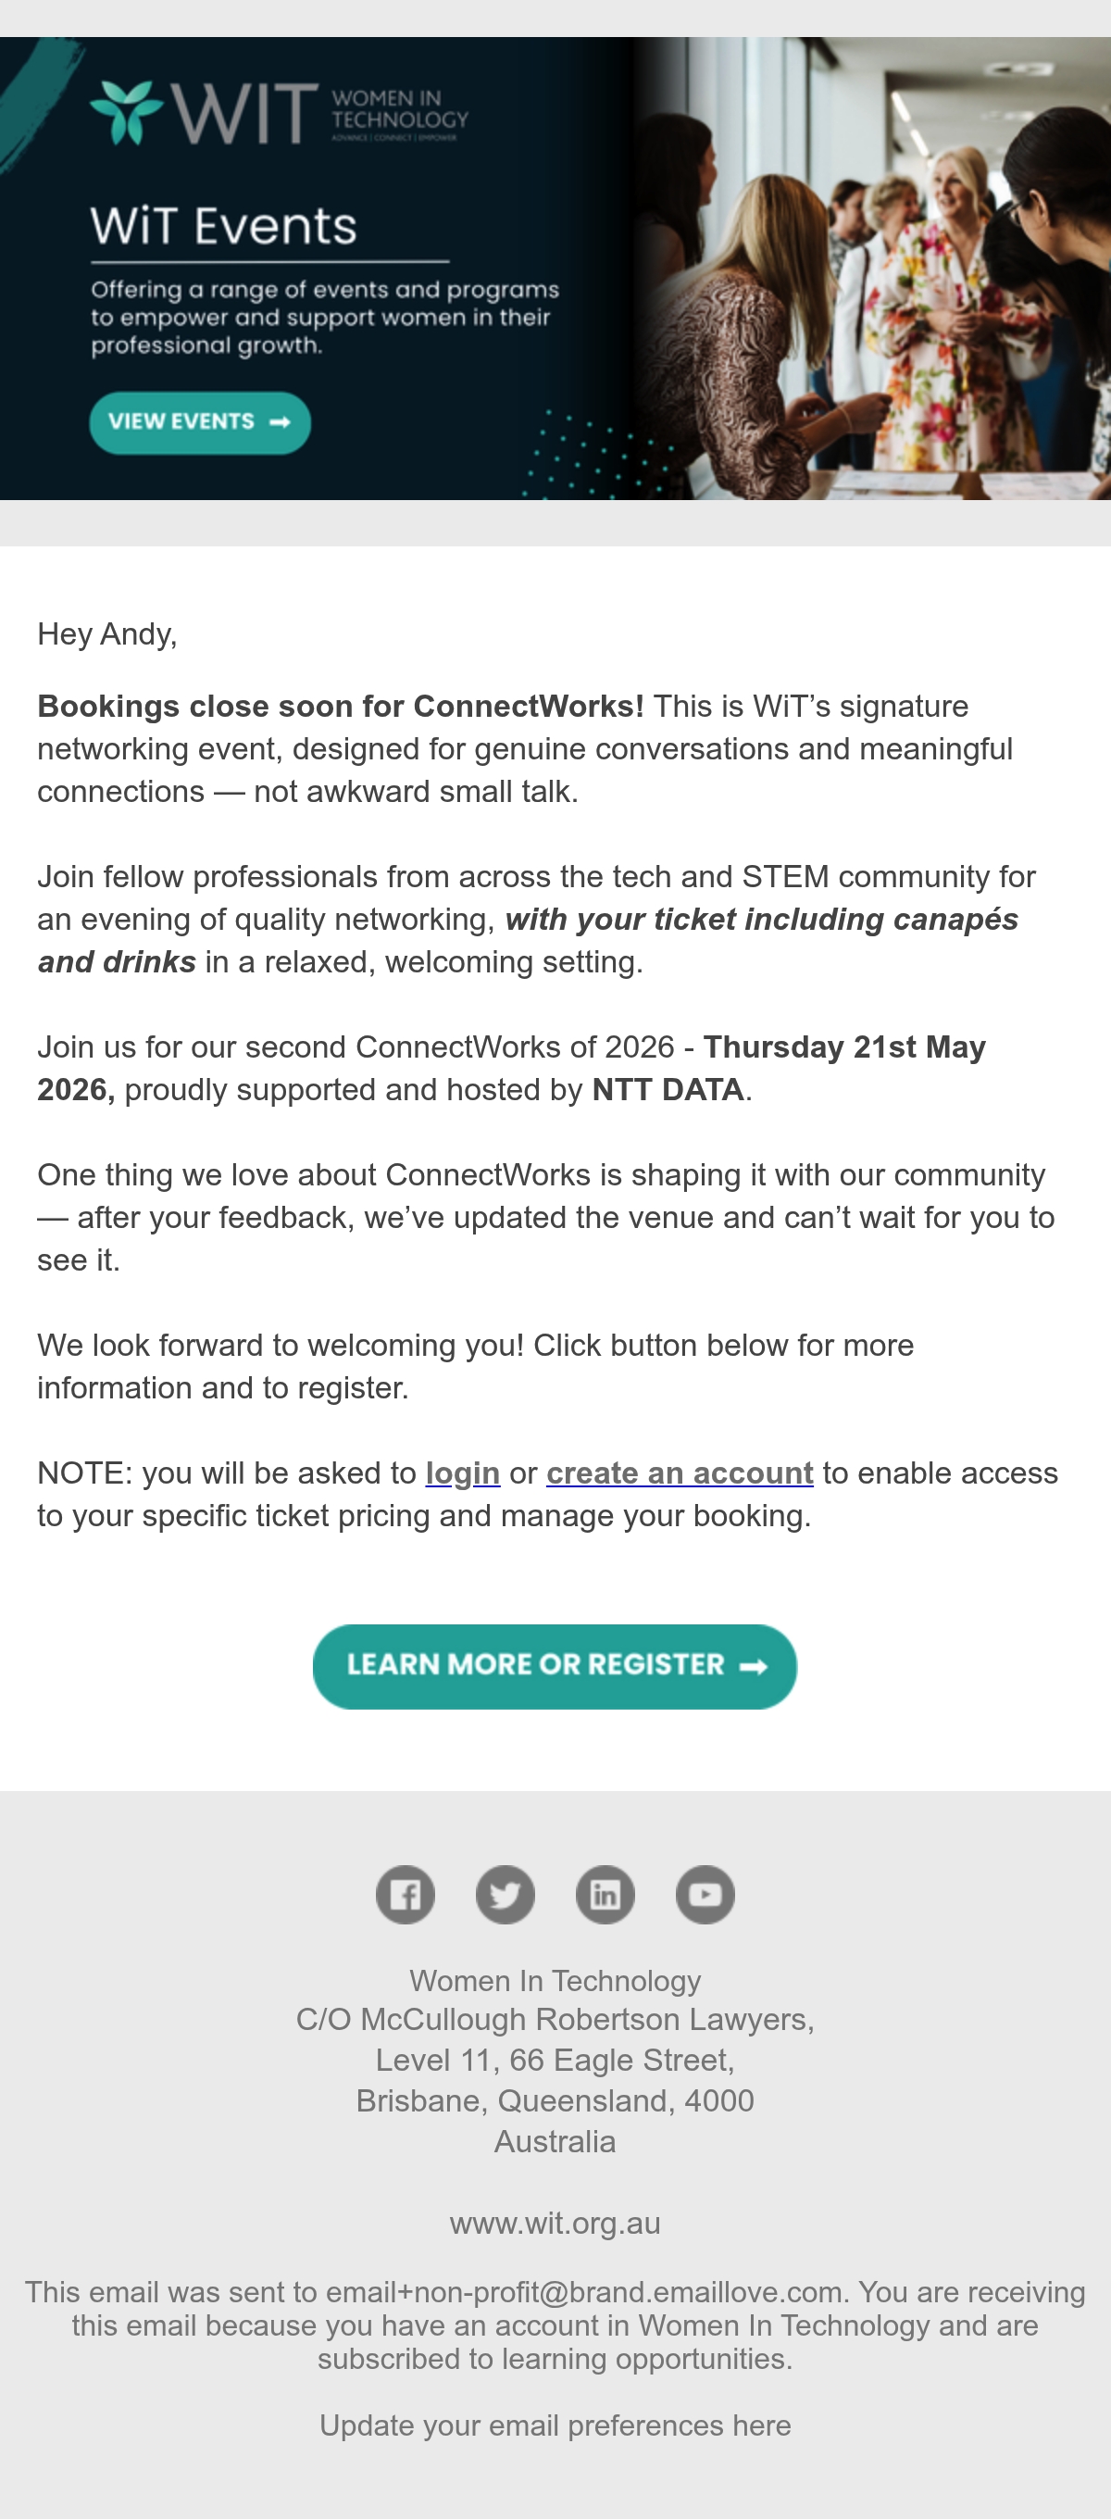Open the Facebook social icon

(x=405, y=1894)
